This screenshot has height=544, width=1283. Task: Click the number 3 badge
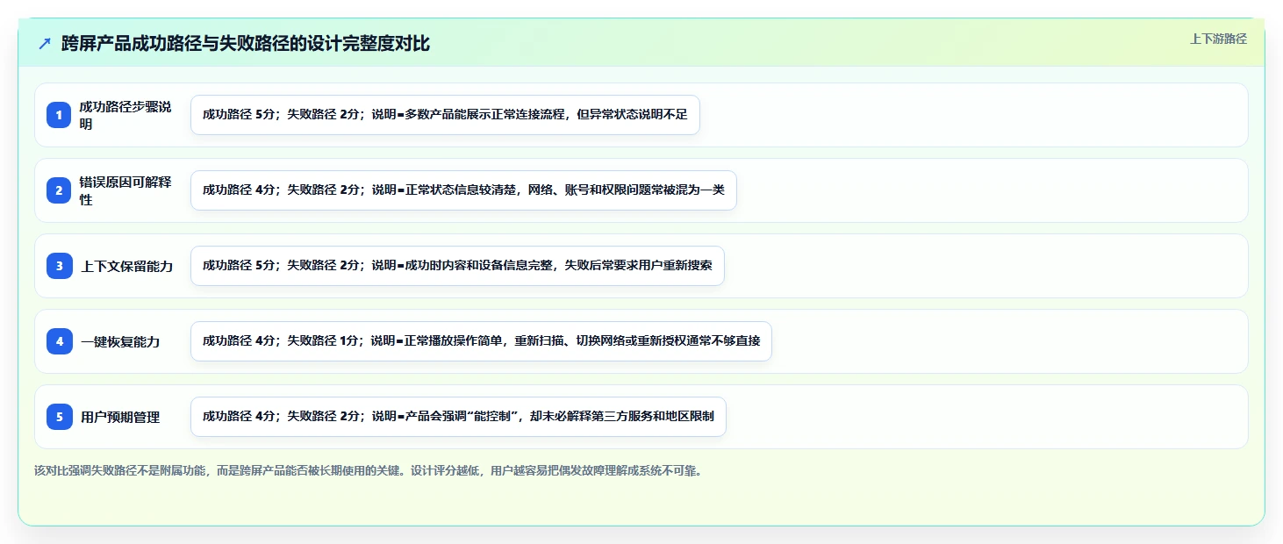[60, 266]
